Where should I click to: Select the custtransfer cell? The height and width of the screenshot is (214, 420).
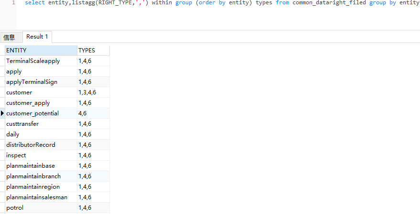click(41, 124)
